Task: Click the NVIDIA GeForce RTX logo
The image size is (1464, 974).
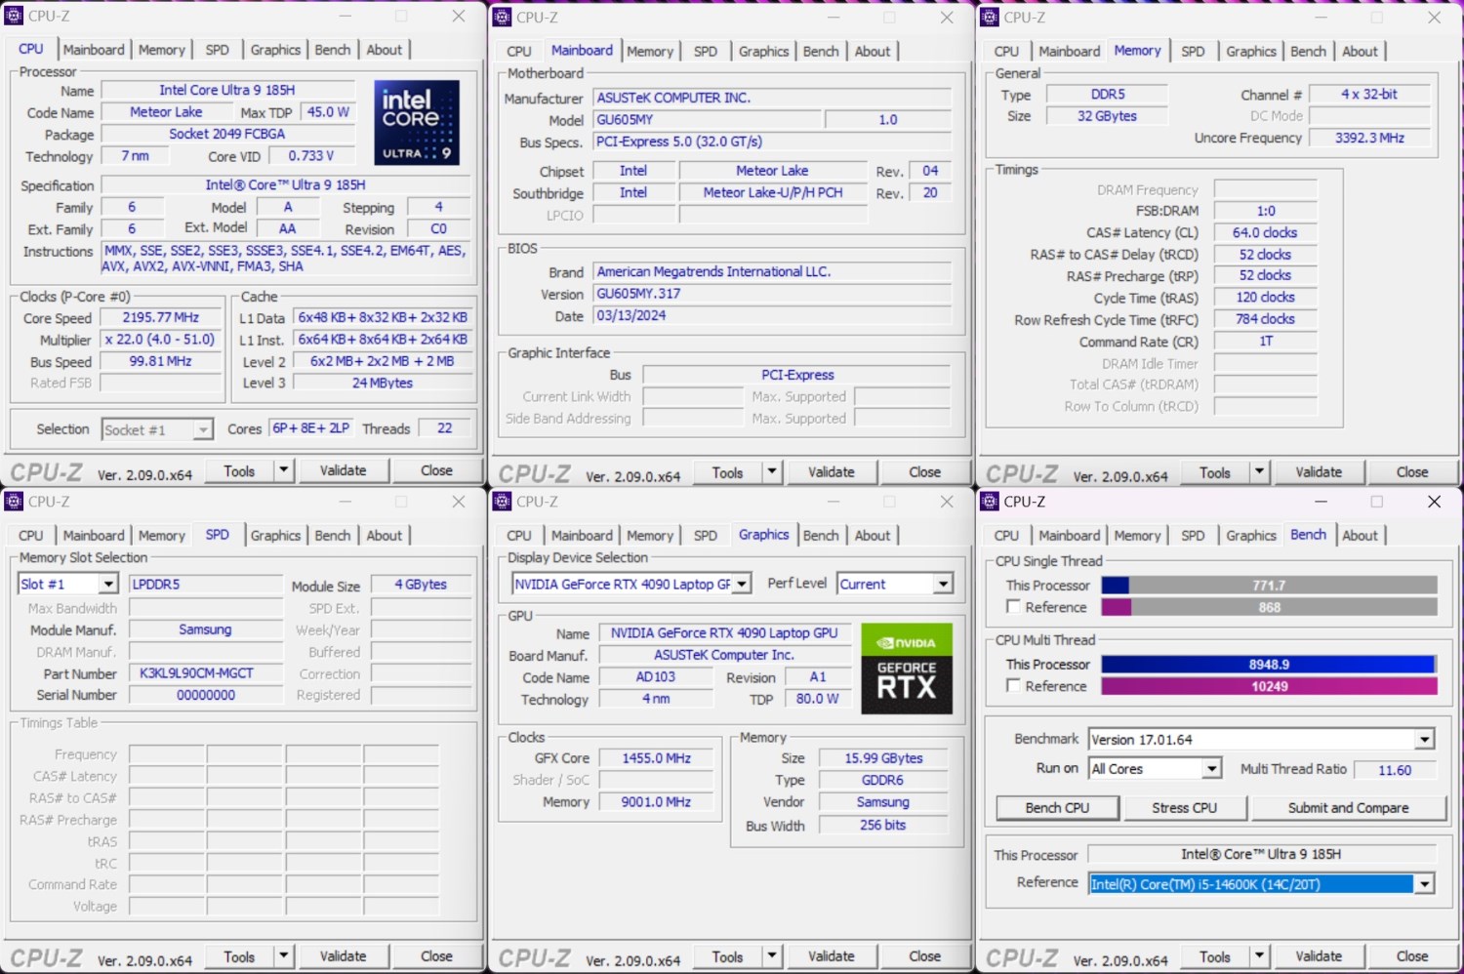Action: 906,669
